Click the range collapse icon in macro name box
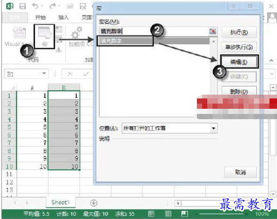Viewport: 277px width, 219px height. click(213, 32)
